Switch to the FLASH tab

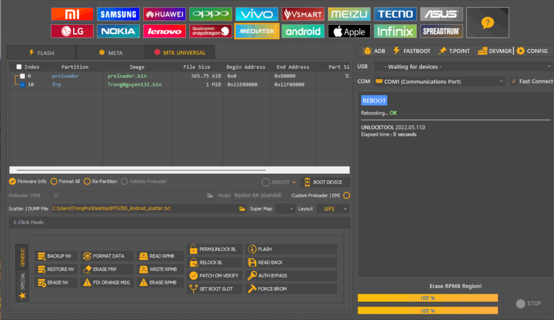tap(41, 53)
